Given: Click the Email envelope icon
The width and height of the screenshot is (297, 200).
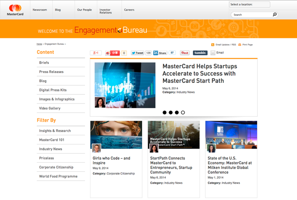Looking at the screenshot, I should (213, 53).
